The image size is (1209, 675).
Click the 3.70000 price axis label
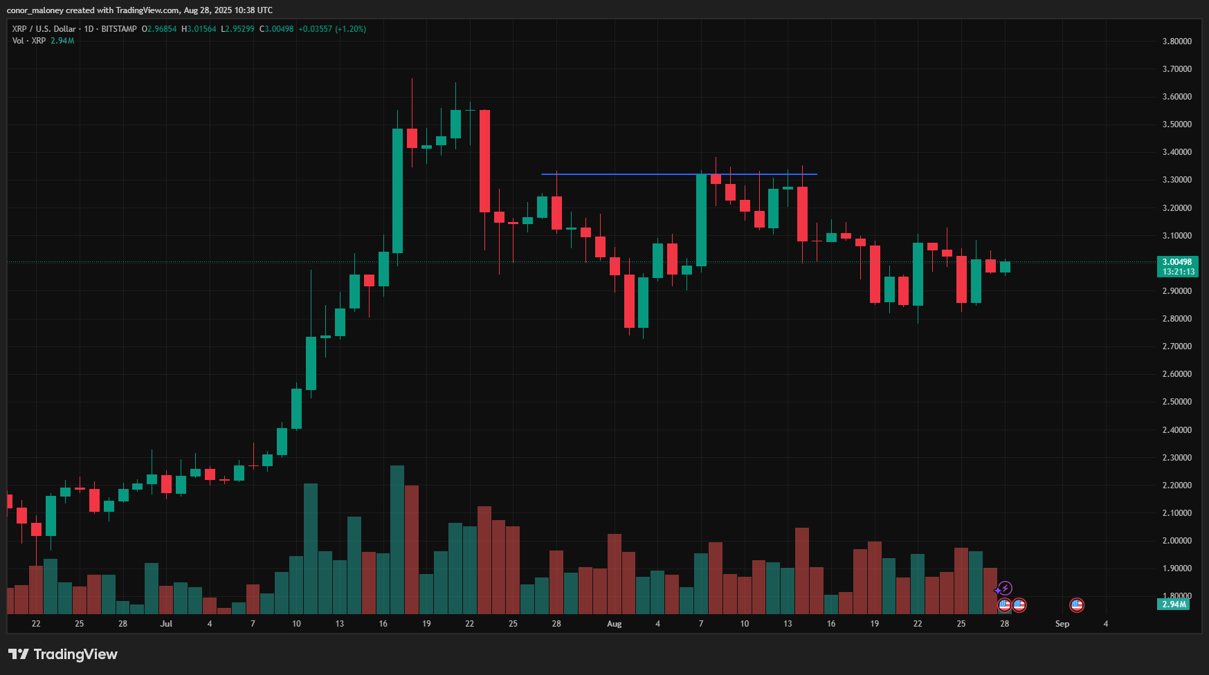(x=1177, y=69)
